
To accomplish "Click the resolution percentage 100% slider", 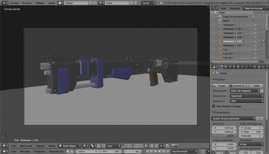I will click(x=224, y=136).
